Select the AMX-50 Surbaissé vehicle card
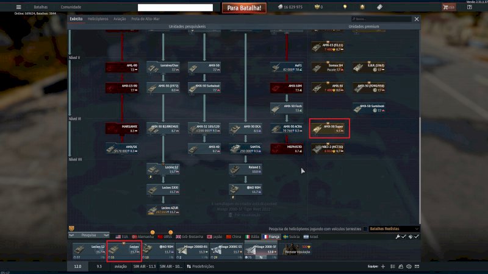The image size is (488, 274). coord(204,88)
